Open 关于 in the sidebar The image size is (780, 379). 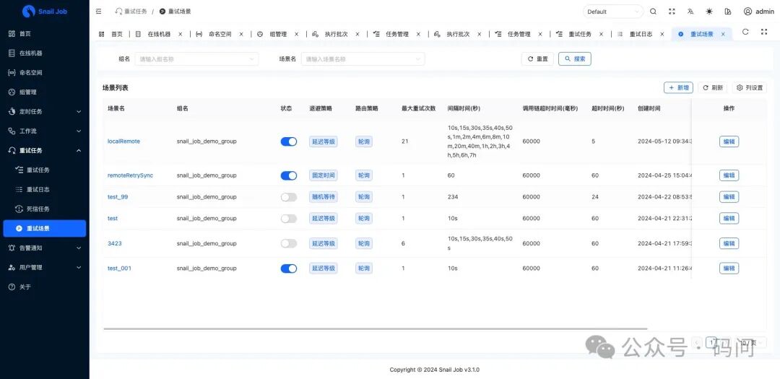click(x=45, y=287)
